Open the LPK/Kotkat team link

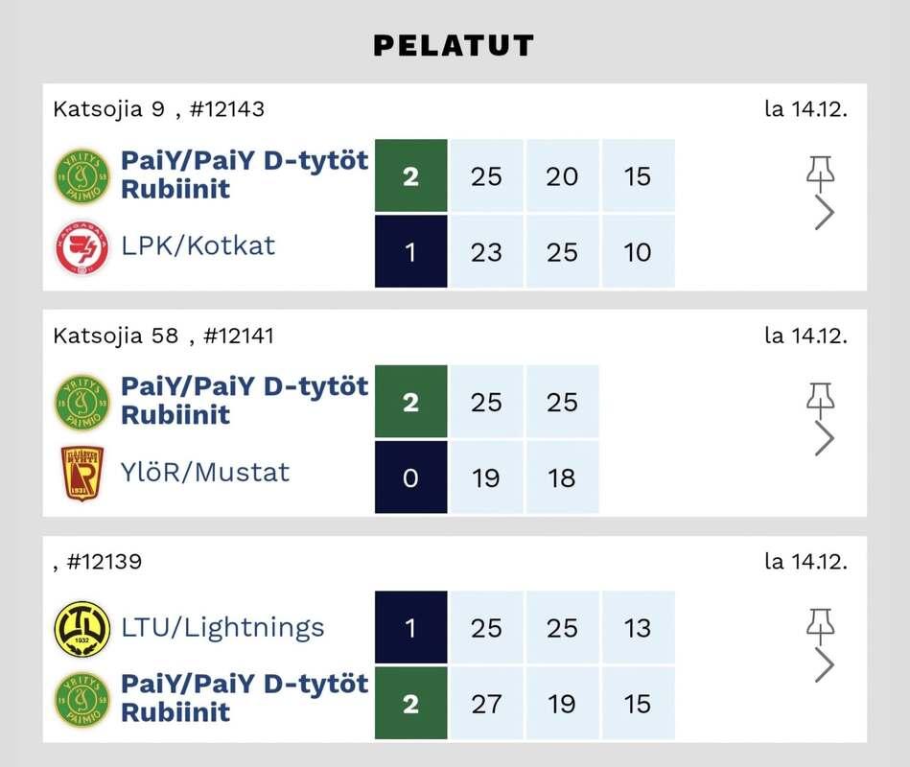(x=198, y=246)
